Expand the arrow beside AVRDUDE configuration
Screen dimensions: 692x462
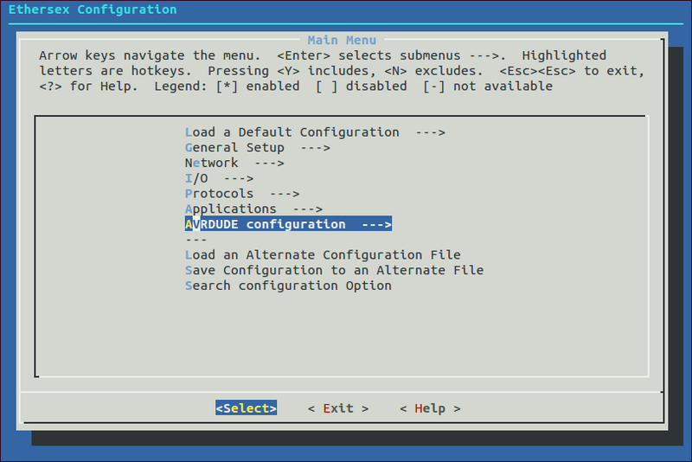[x=376, y=225]
